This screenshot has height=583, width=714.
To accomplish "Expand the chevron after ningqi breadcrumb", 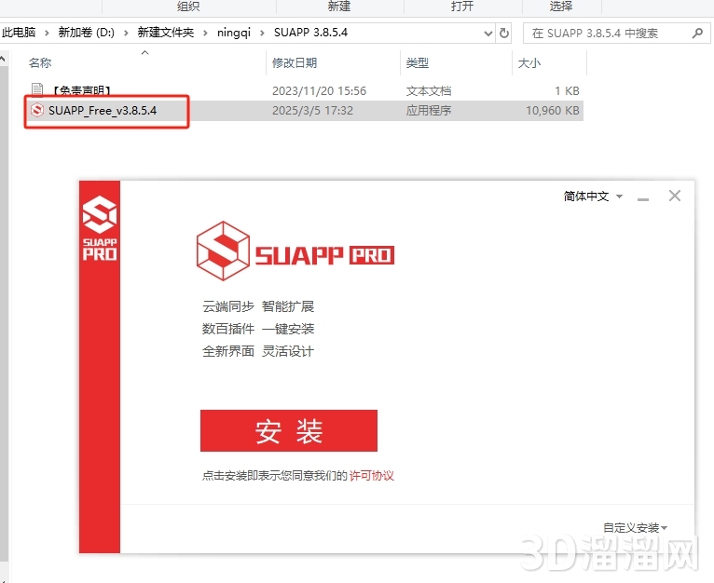I will click(262, 33).
